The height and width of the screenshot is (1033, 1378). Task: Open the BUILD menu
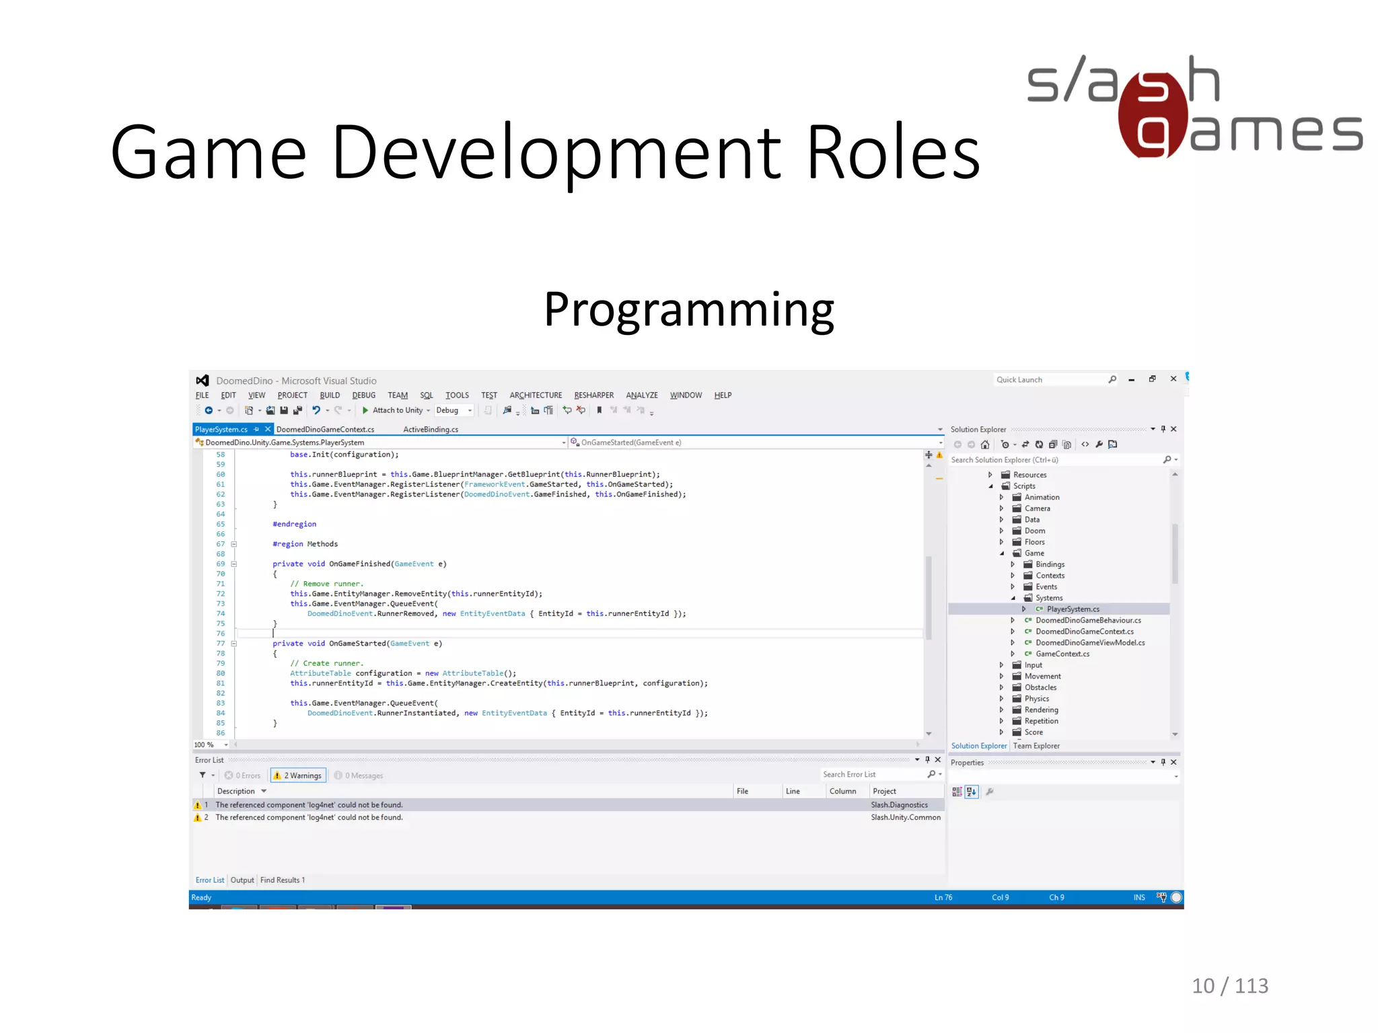pyautogui.click(x=330, y=395)
